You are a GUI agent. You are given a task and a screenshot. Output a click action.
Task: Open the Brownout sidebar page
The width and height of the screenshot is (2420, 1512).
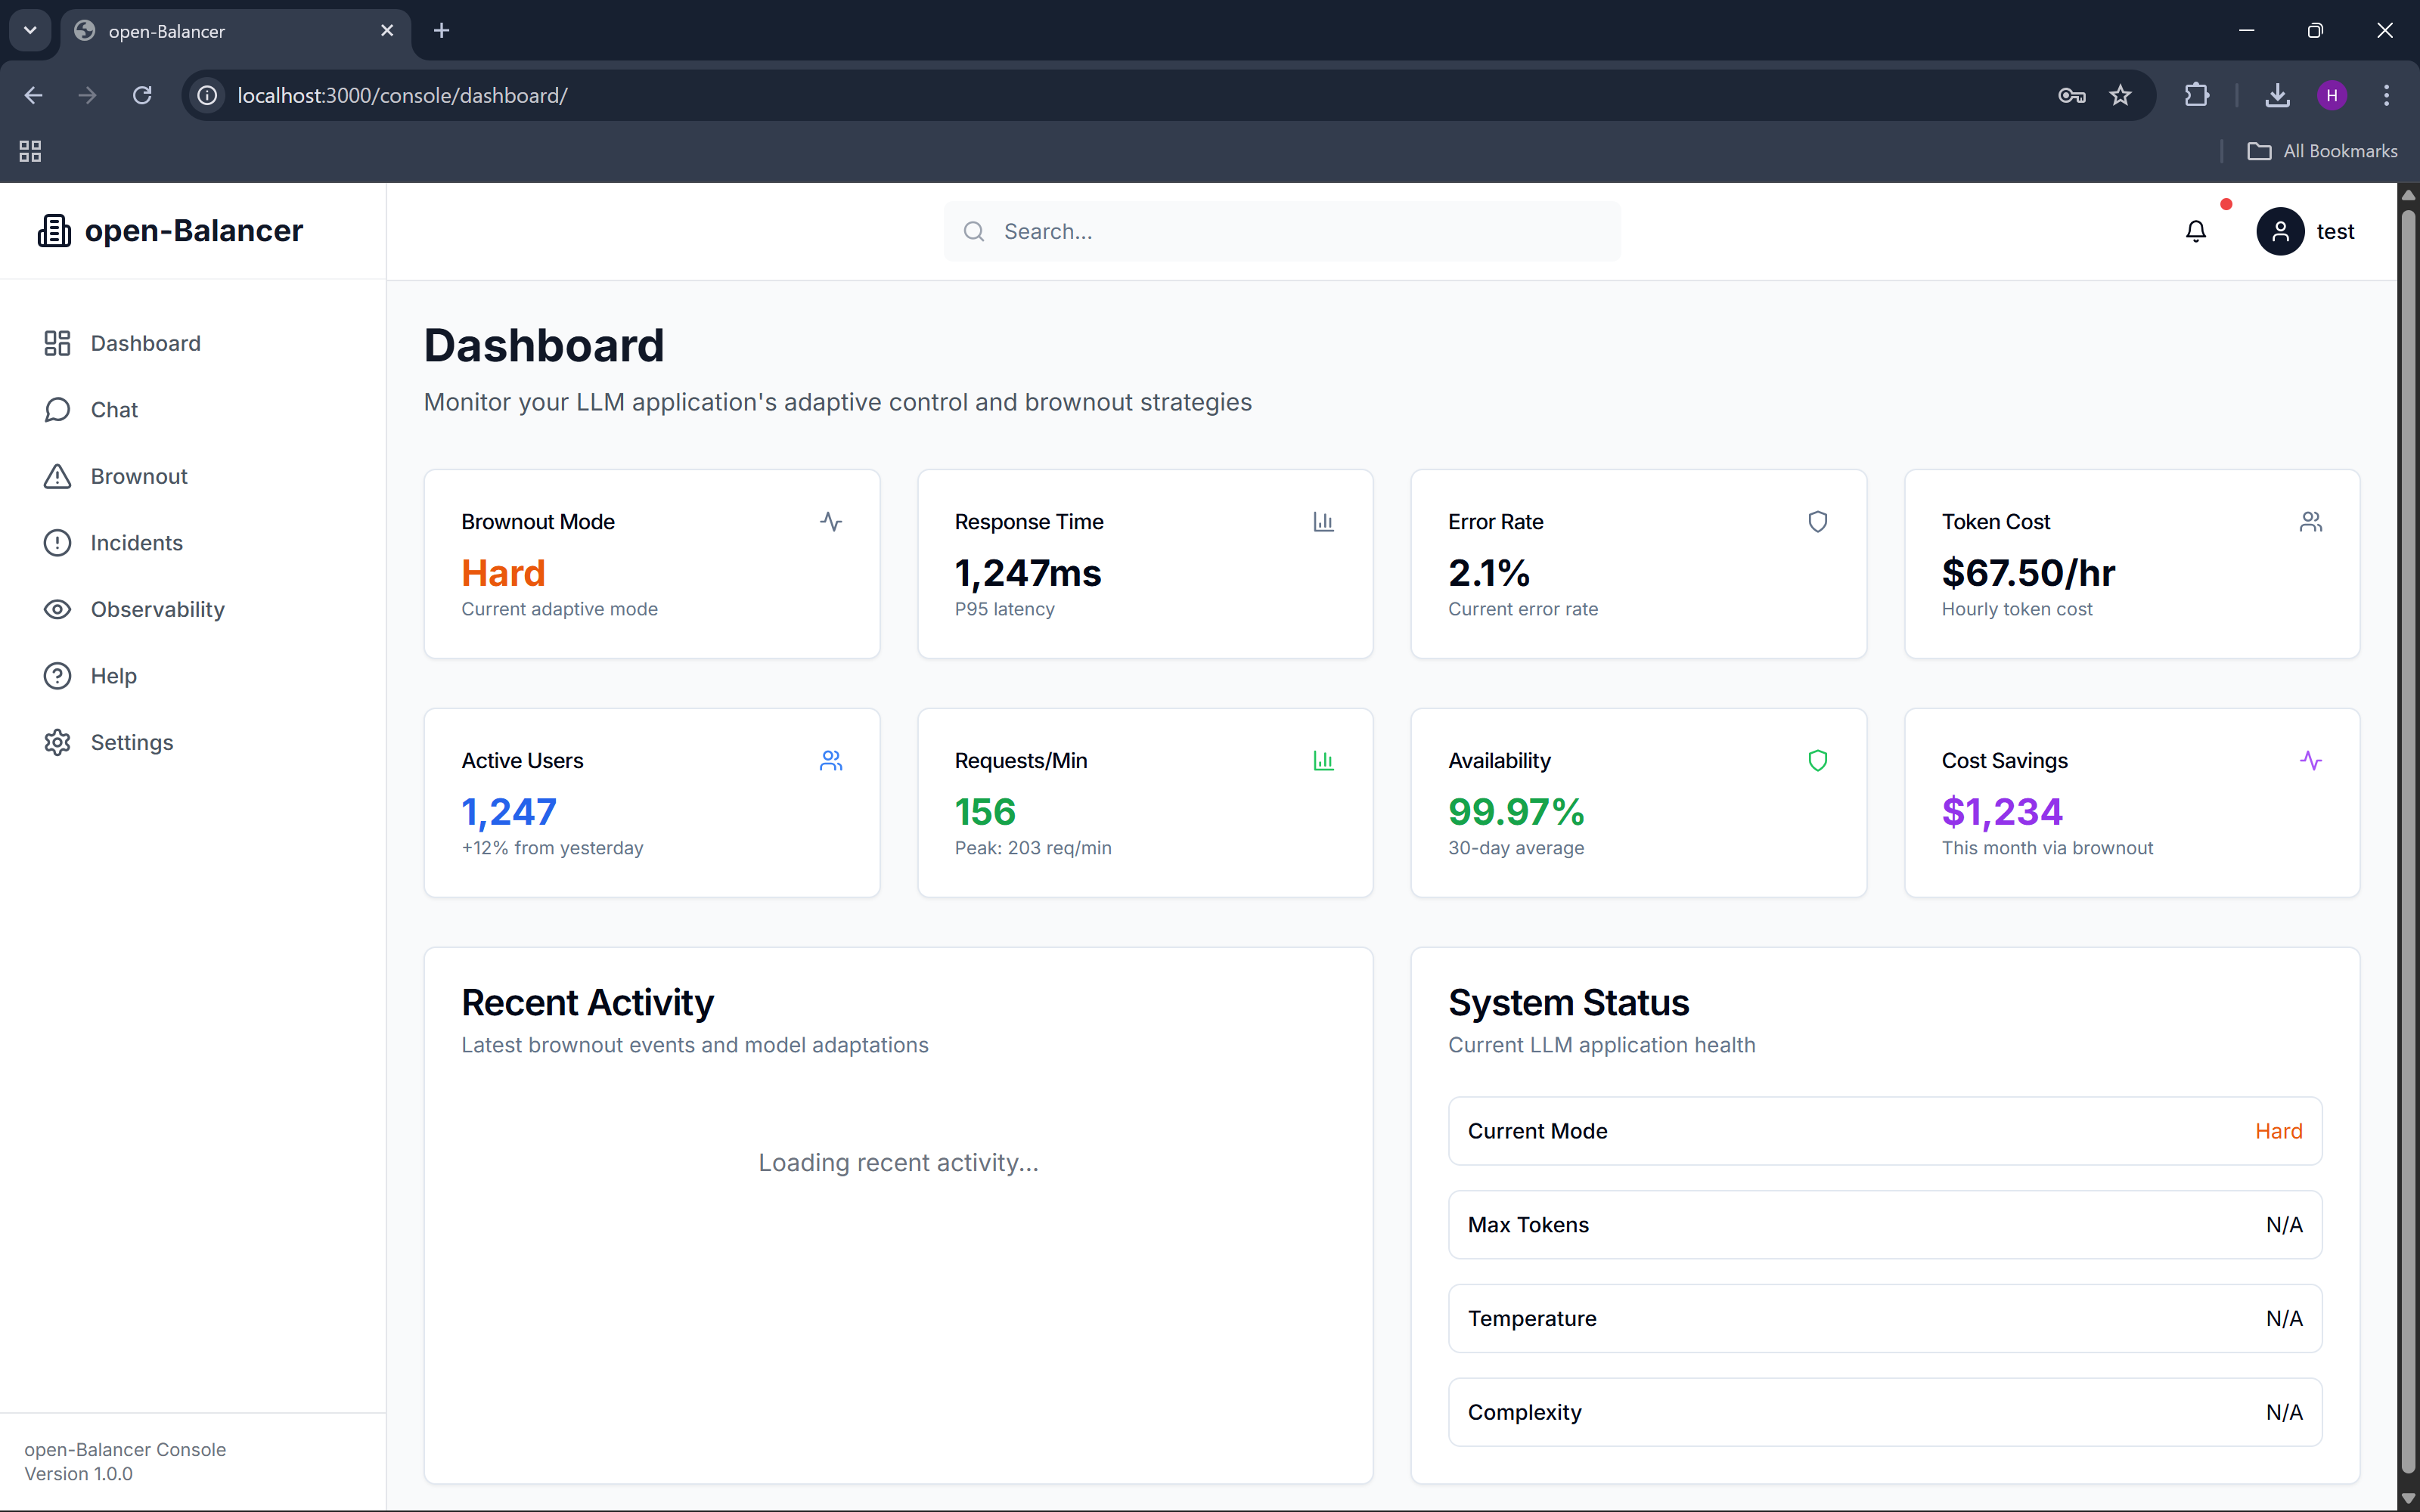pos(138,476)
